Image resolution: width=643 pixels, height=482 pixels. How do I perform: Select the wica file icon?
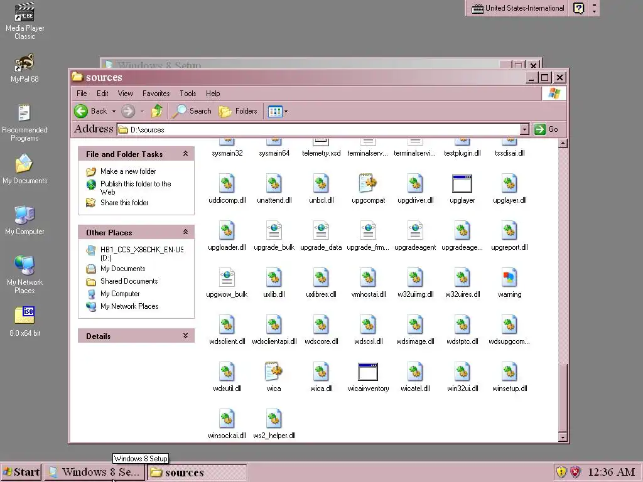[x=274, y=372]
